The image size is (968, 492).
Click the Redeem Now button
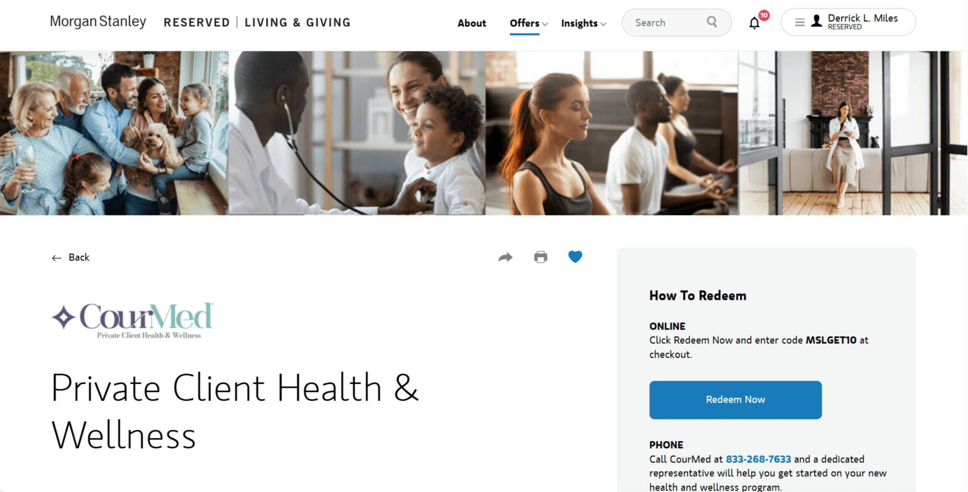(x=735, y=400)
